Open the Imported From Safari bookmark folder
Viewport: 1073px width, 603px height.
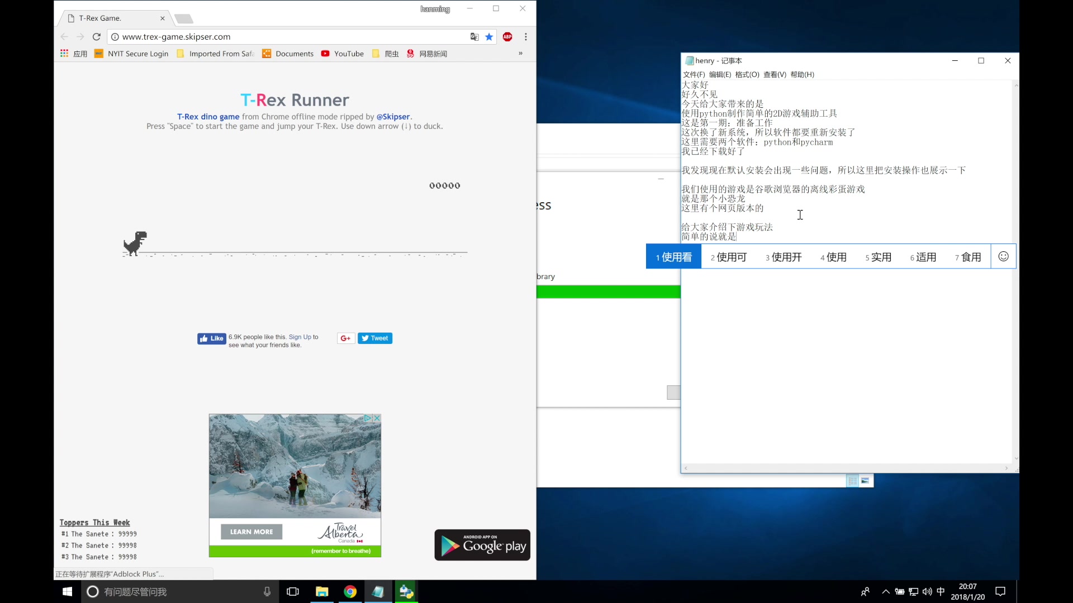[215, 54]
